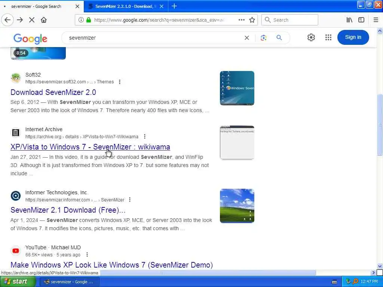Click the scroll-up arrow on the vertical scrollbar

[x=380, y=31]
